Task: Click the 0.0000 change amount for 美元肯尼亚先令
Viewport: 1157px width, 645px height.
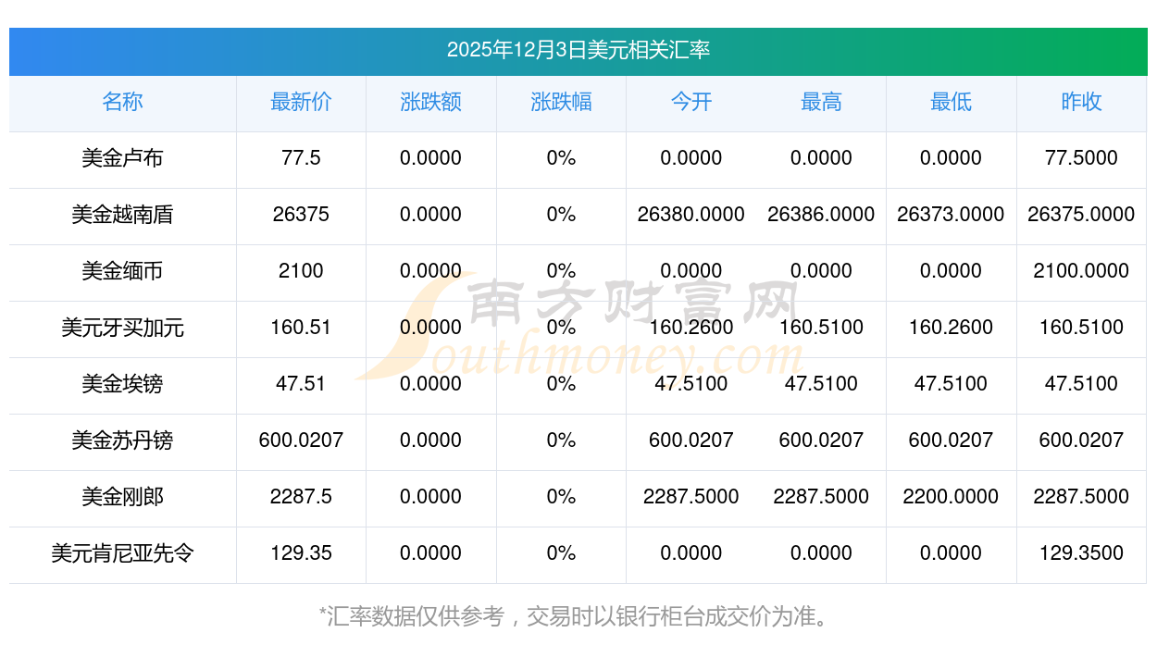Action: click(x=430, y=553)
